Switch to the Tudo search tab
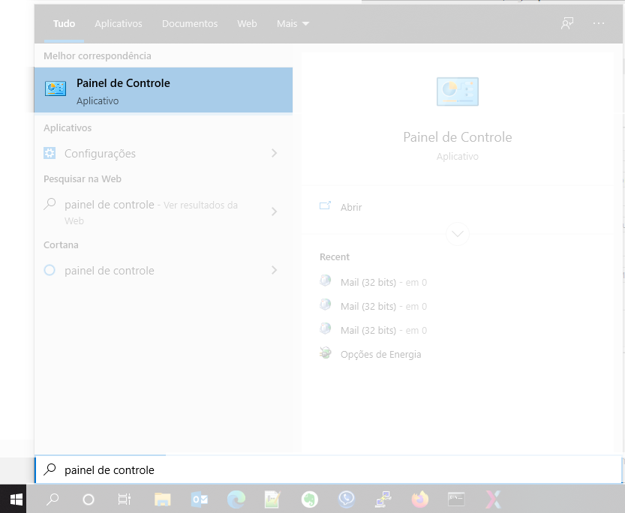 point(65,23)
